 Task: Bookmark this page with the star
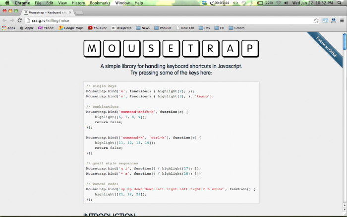pos(316,20)
